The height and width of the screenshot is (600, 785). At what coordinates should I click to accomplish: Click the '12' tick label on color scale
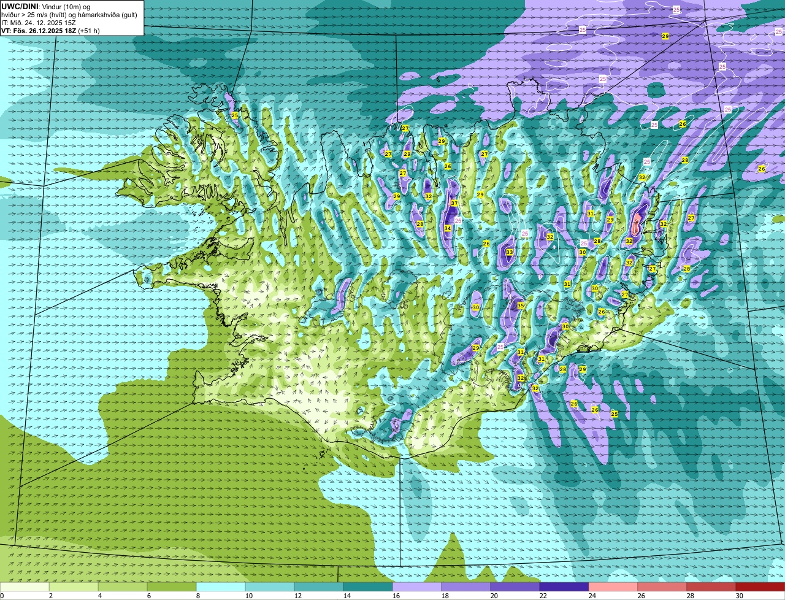[x=298, y=596]
